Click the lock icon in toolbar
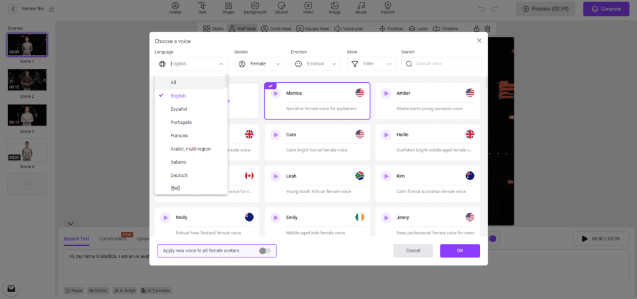 click(x=477, y=29)
